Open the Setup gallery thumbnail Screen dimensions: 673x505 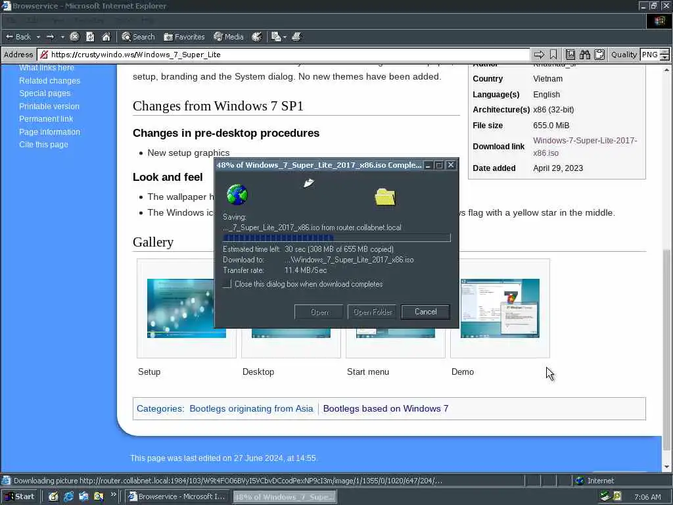pos(186,308)
